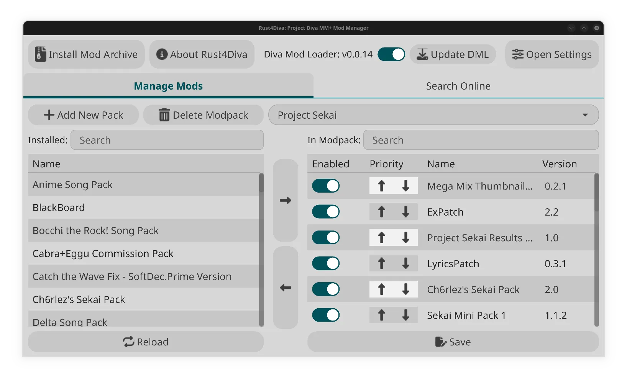Click left arrow to remove mod from modpack
Screen dimensions: 627x381
pos(286,288)
